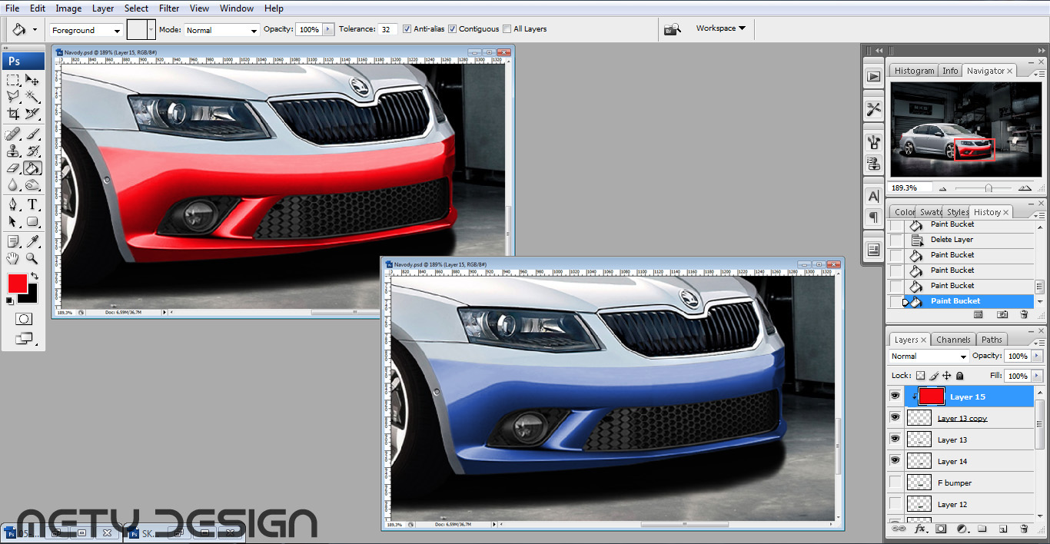Viewport: 1050px width, 544px height.
Task: Select the History Brush tool
Action: coord(32,151)
